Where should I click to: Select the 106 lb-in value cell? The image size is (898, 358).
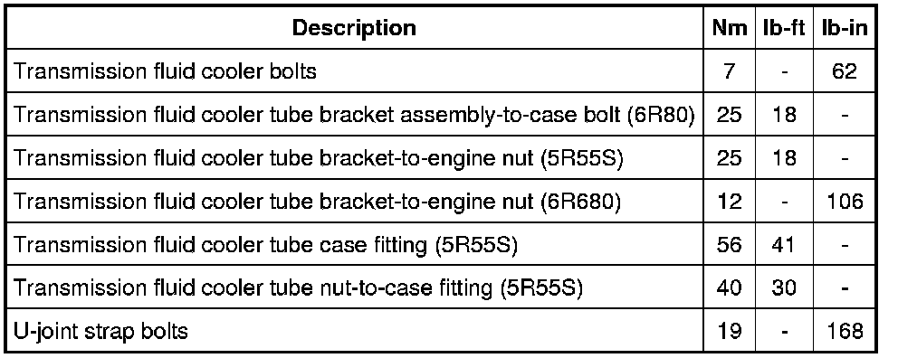point(844,202)
